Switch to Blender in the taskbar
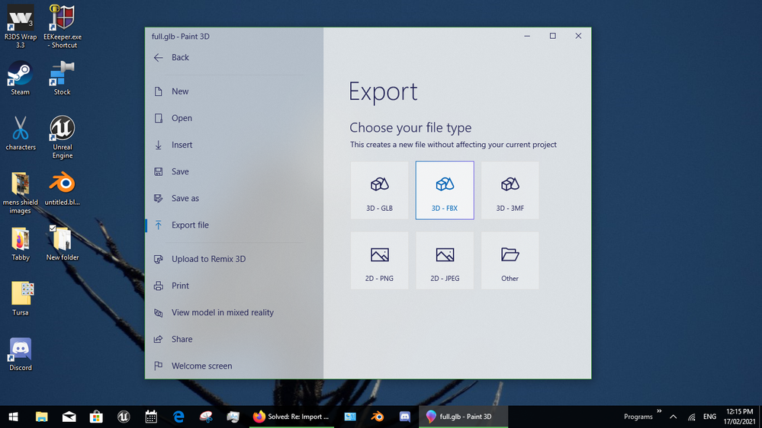This screenshot has height=428, width=762. (377, 417)
